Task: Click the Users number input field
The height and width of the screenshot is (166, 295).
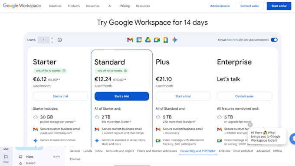Action: click(43, 40)
